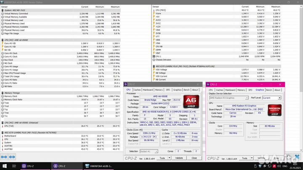Open SPD tab in gray CPU-Z window
Image resolution: width=303 pixels, height=170 pixels.
tap(168, 90)
